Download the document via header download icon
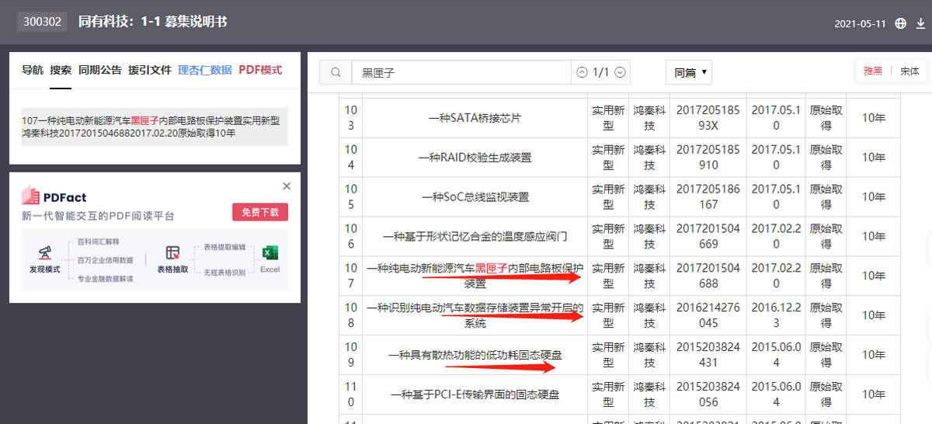Image resolution: width=932 pixels, height=424 pixels. (x=920, y=23)
